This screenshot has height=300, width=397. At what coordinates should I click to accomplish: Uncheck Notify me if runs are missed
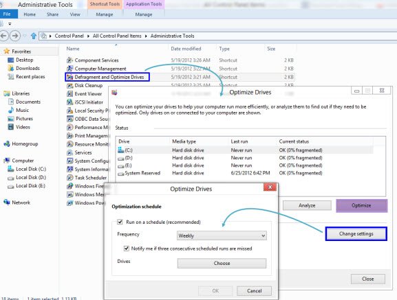click(x=127, y=249)
